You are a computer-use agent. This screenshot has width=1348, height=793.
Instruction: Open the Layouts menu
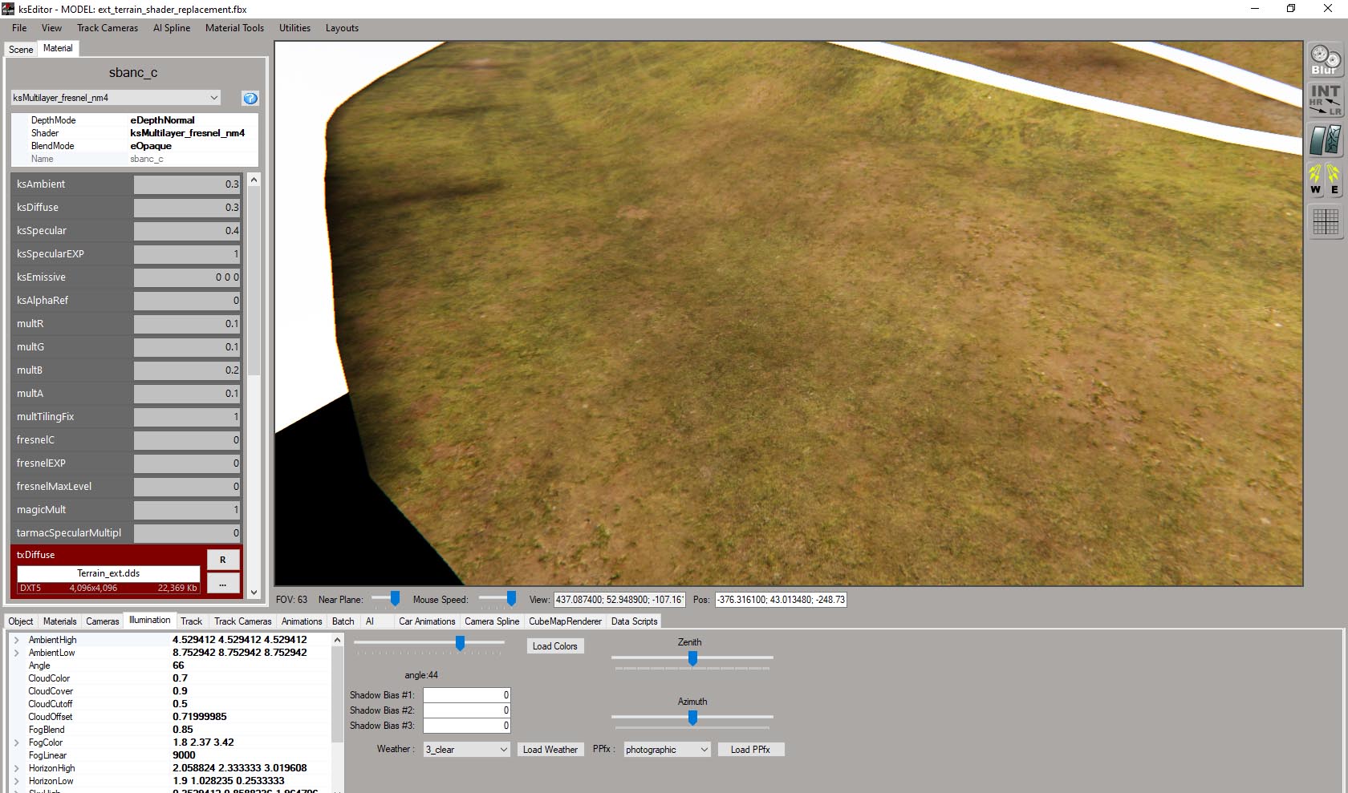click(342, 28)
